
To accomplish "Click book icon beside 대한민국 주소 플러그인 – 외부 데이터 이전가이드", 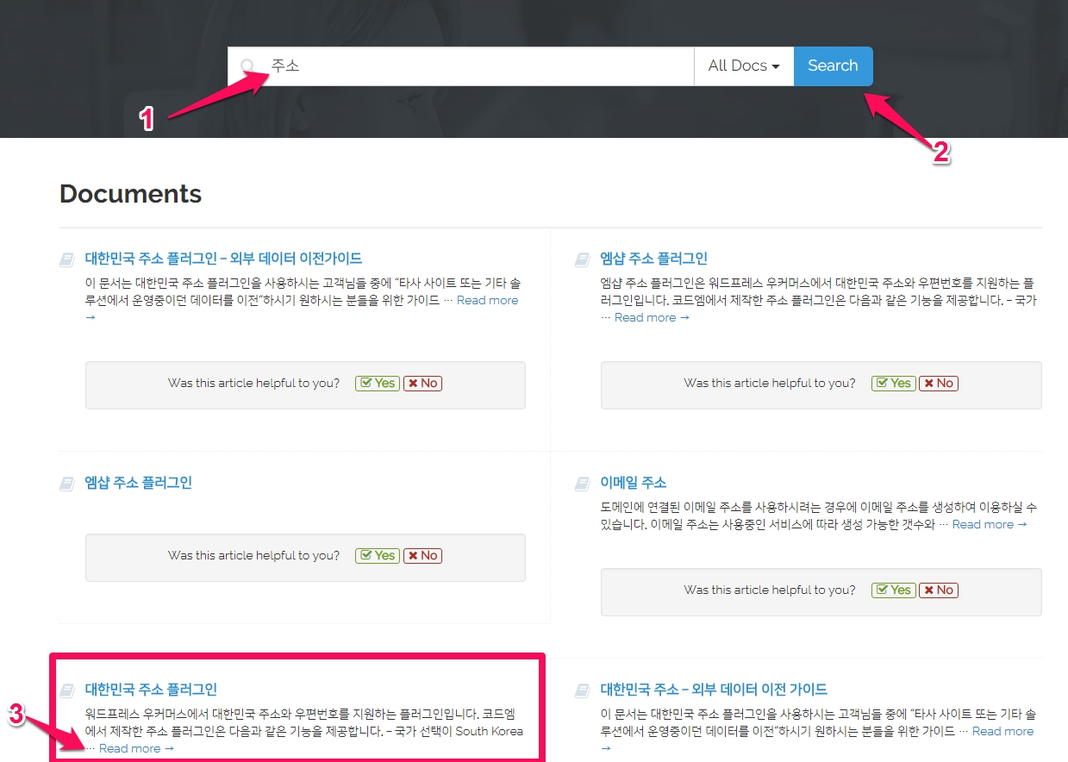I will [67, 259].
